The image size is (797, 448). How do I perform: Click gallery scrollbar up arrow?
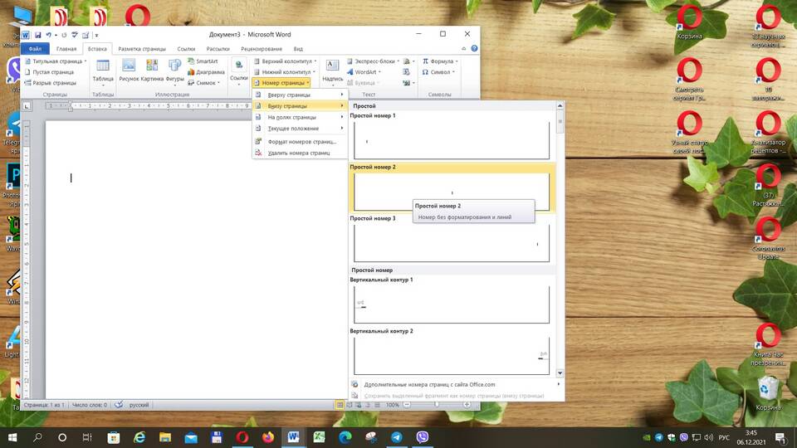click(560, 105)
